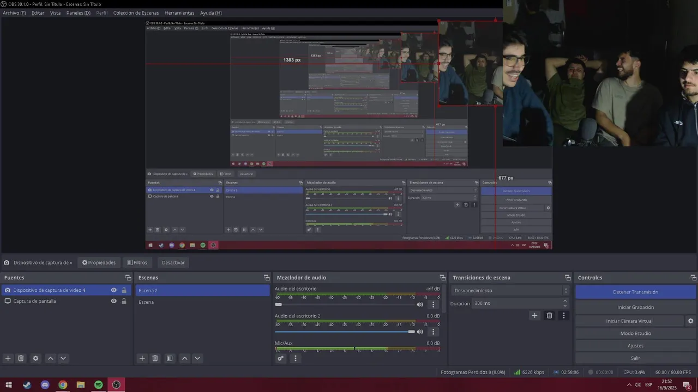
Task: Open transition properties three-dot menu
Action: [564, 315]
